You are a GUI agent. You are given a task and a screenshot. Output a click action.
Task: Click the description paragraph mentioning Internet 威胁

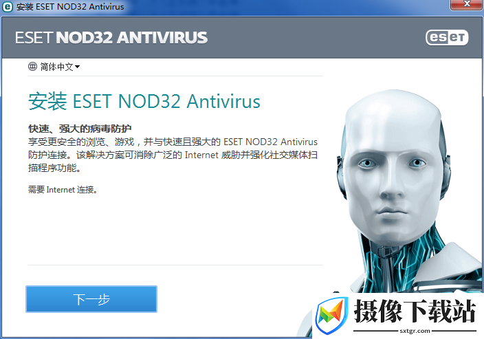pyautogui.click(x=173, y=155)
